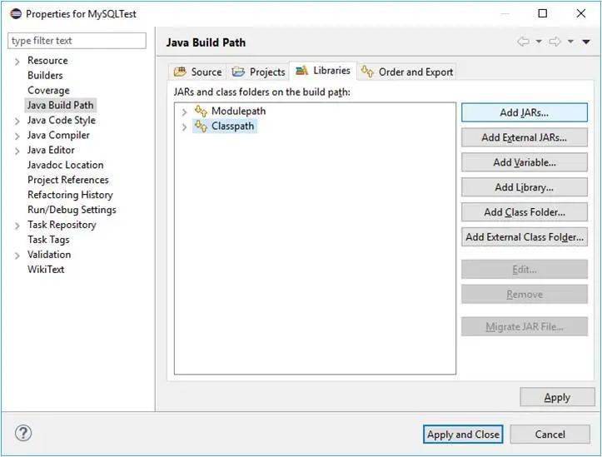Expand the Java Code Style category
This screenshot has width=602, height=457.
17,122
